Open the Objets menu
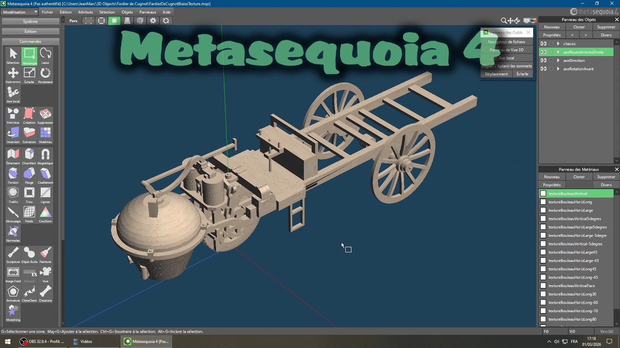 click(x=127, y=12)
